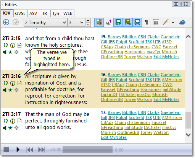Switch to the Tyn tab

click(x=56, y=13)
